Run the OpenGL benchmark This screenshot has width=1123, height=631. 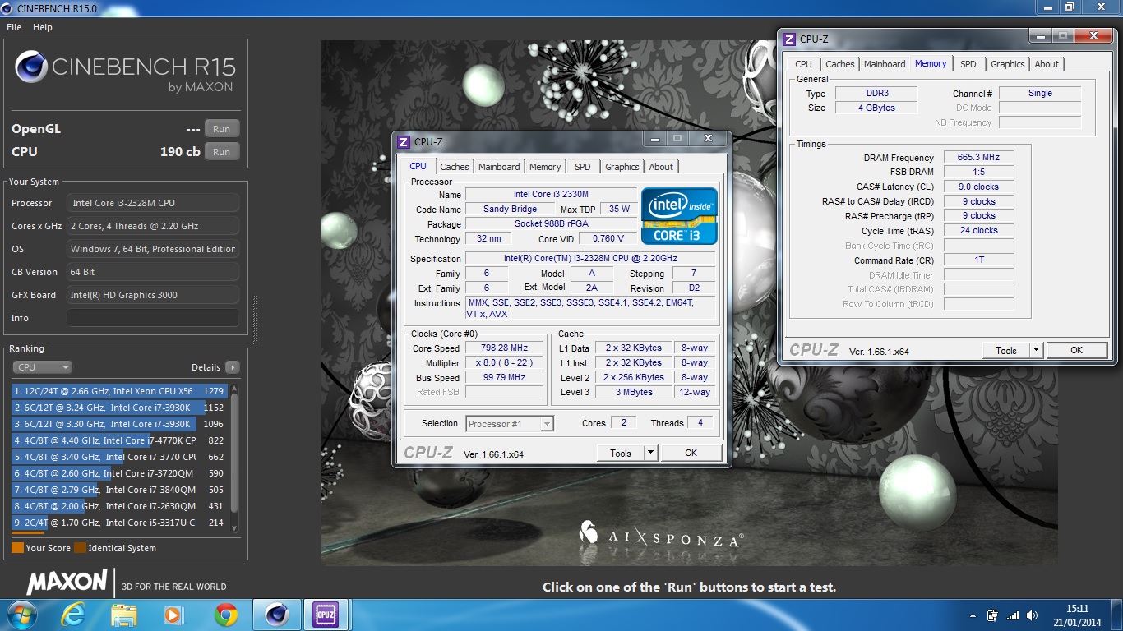pyautogui.click(x=222, y=129)
